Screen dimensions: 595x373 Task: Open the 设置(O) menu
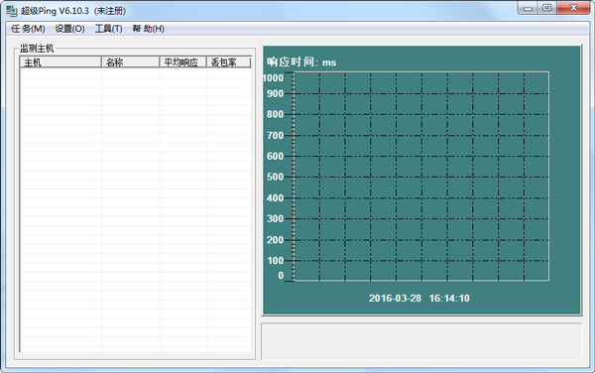pyautogui.click(x=69, y=29)
